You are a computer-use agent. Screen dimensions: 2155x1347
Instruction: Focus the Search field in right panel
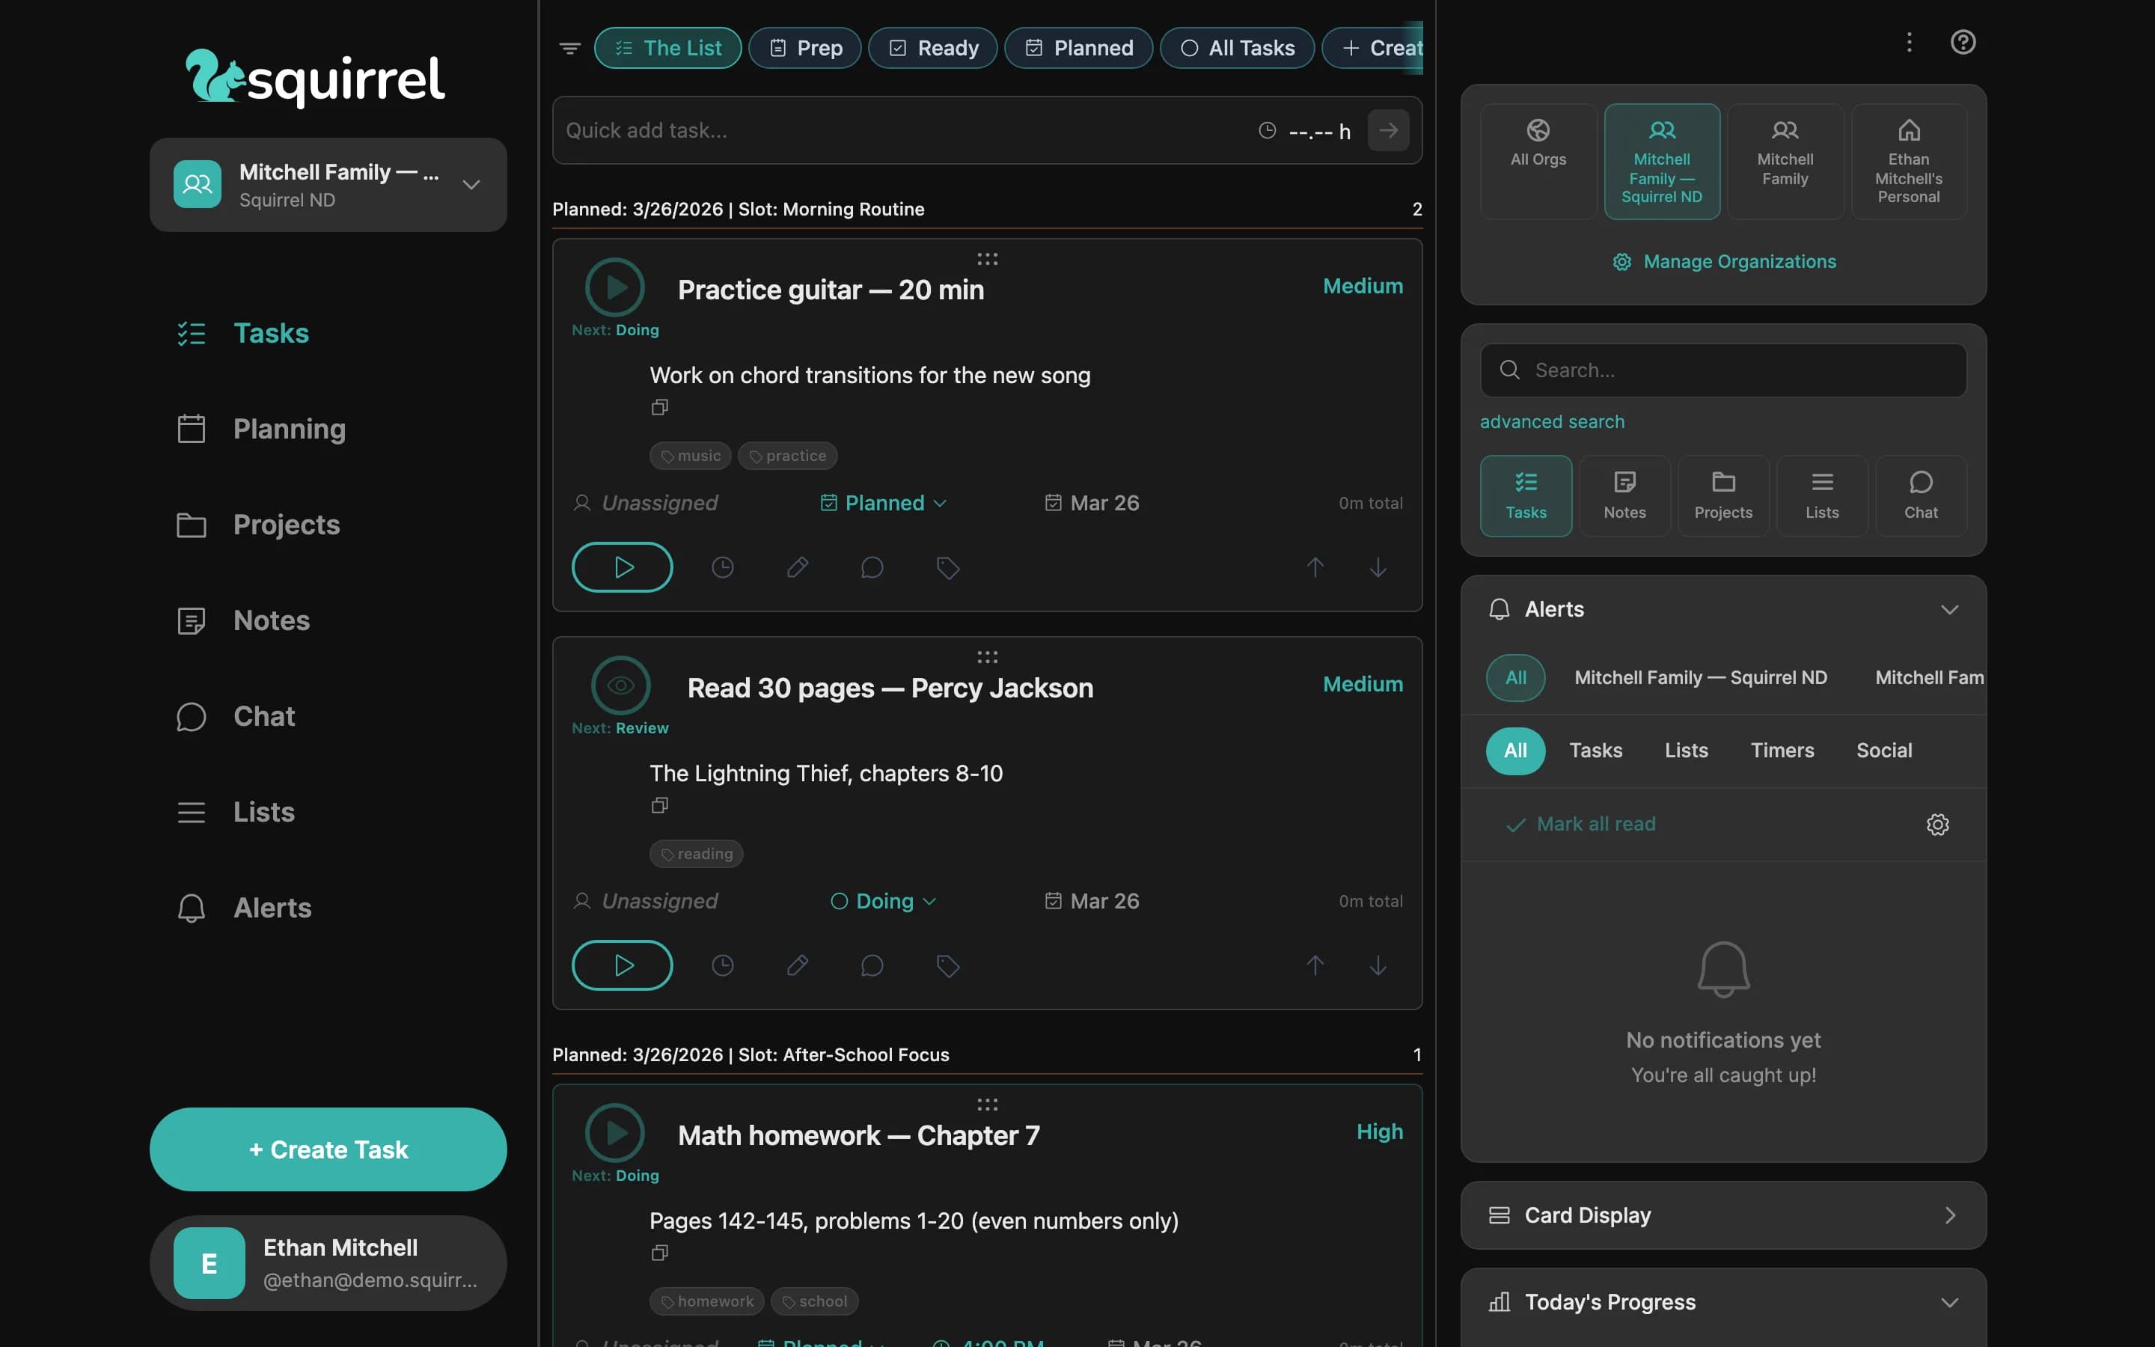[1723, 370]
